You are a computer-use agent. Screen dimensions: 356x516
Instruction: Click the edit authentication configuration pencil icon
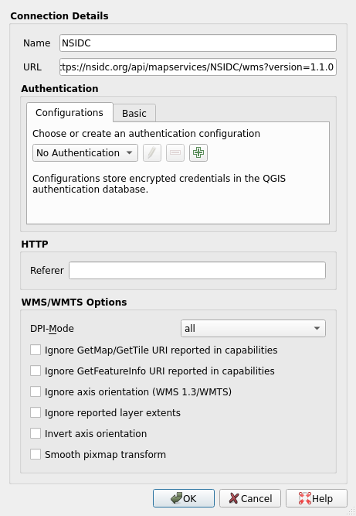(152, 152)
